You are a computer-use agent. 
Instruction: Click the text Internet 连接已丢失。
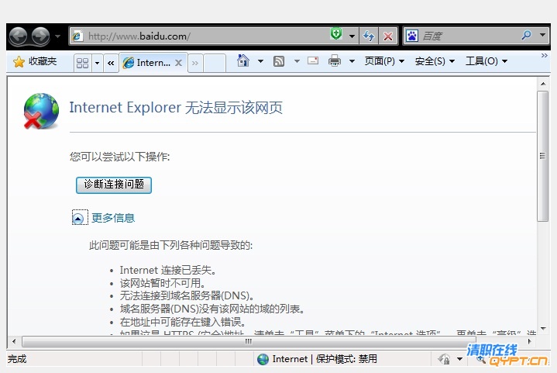pos(168,270)
